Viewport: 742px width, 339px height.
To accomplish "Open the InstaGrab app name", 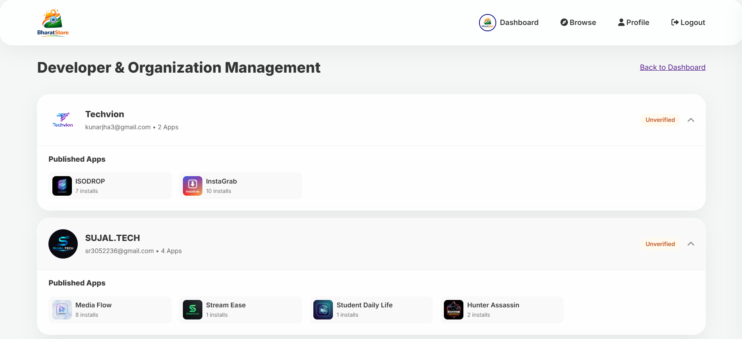I will click(x=221, y=181).
